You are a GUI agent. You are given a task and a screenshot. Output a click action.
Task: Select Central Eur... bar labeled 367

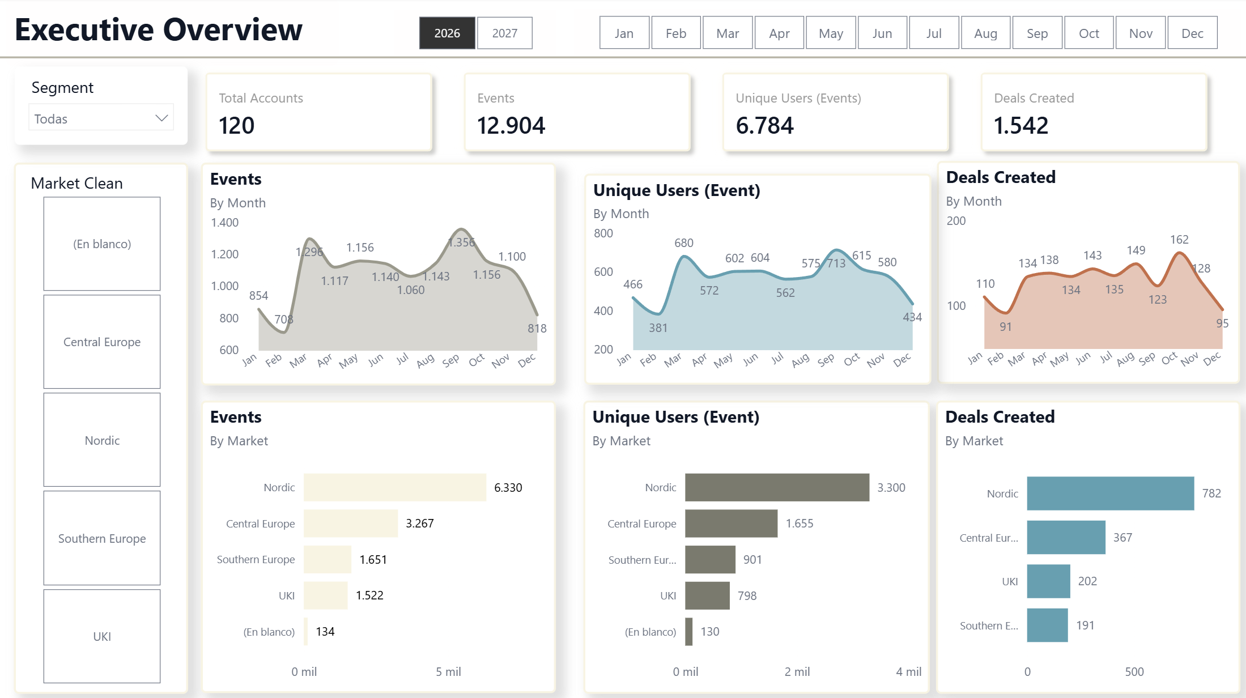[1066, 537]
